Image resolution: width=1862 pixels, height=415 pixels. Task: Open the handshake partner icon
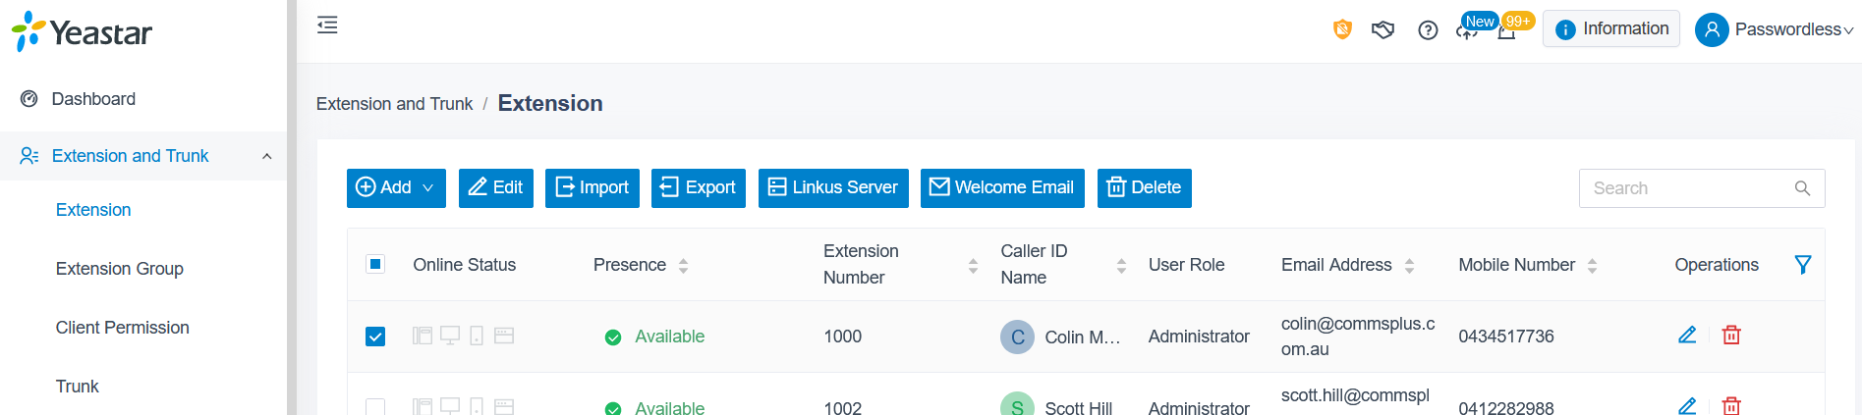(1383, 29)
